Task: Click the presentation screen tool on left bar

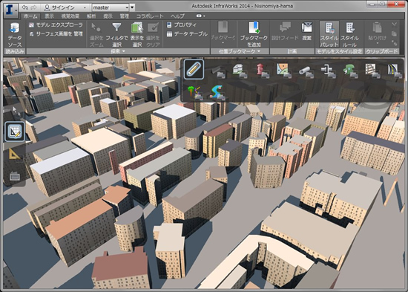Action: [15, 177]
